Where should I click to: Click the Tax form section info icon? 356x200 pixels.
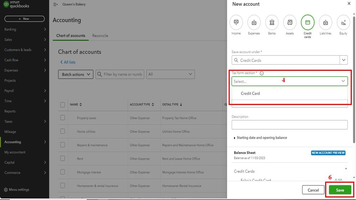click(262, 73)
